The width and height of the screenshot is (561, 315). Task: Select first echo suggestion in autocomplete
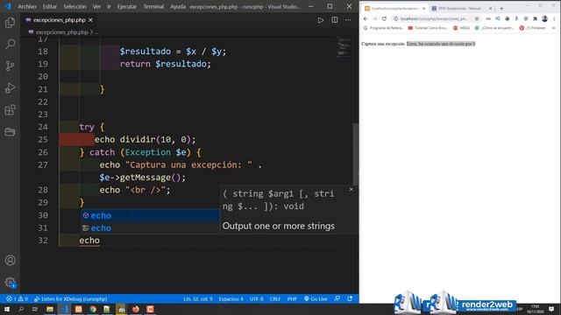pos(150,215)
